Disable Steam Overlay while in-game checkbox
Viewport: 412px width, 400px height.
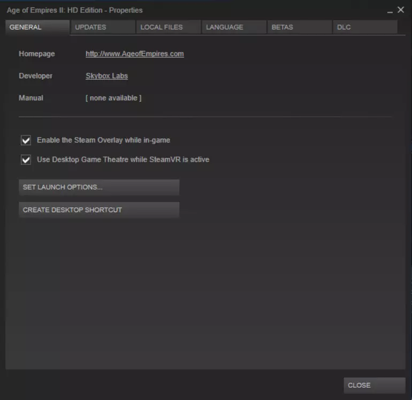coord(26,140)
